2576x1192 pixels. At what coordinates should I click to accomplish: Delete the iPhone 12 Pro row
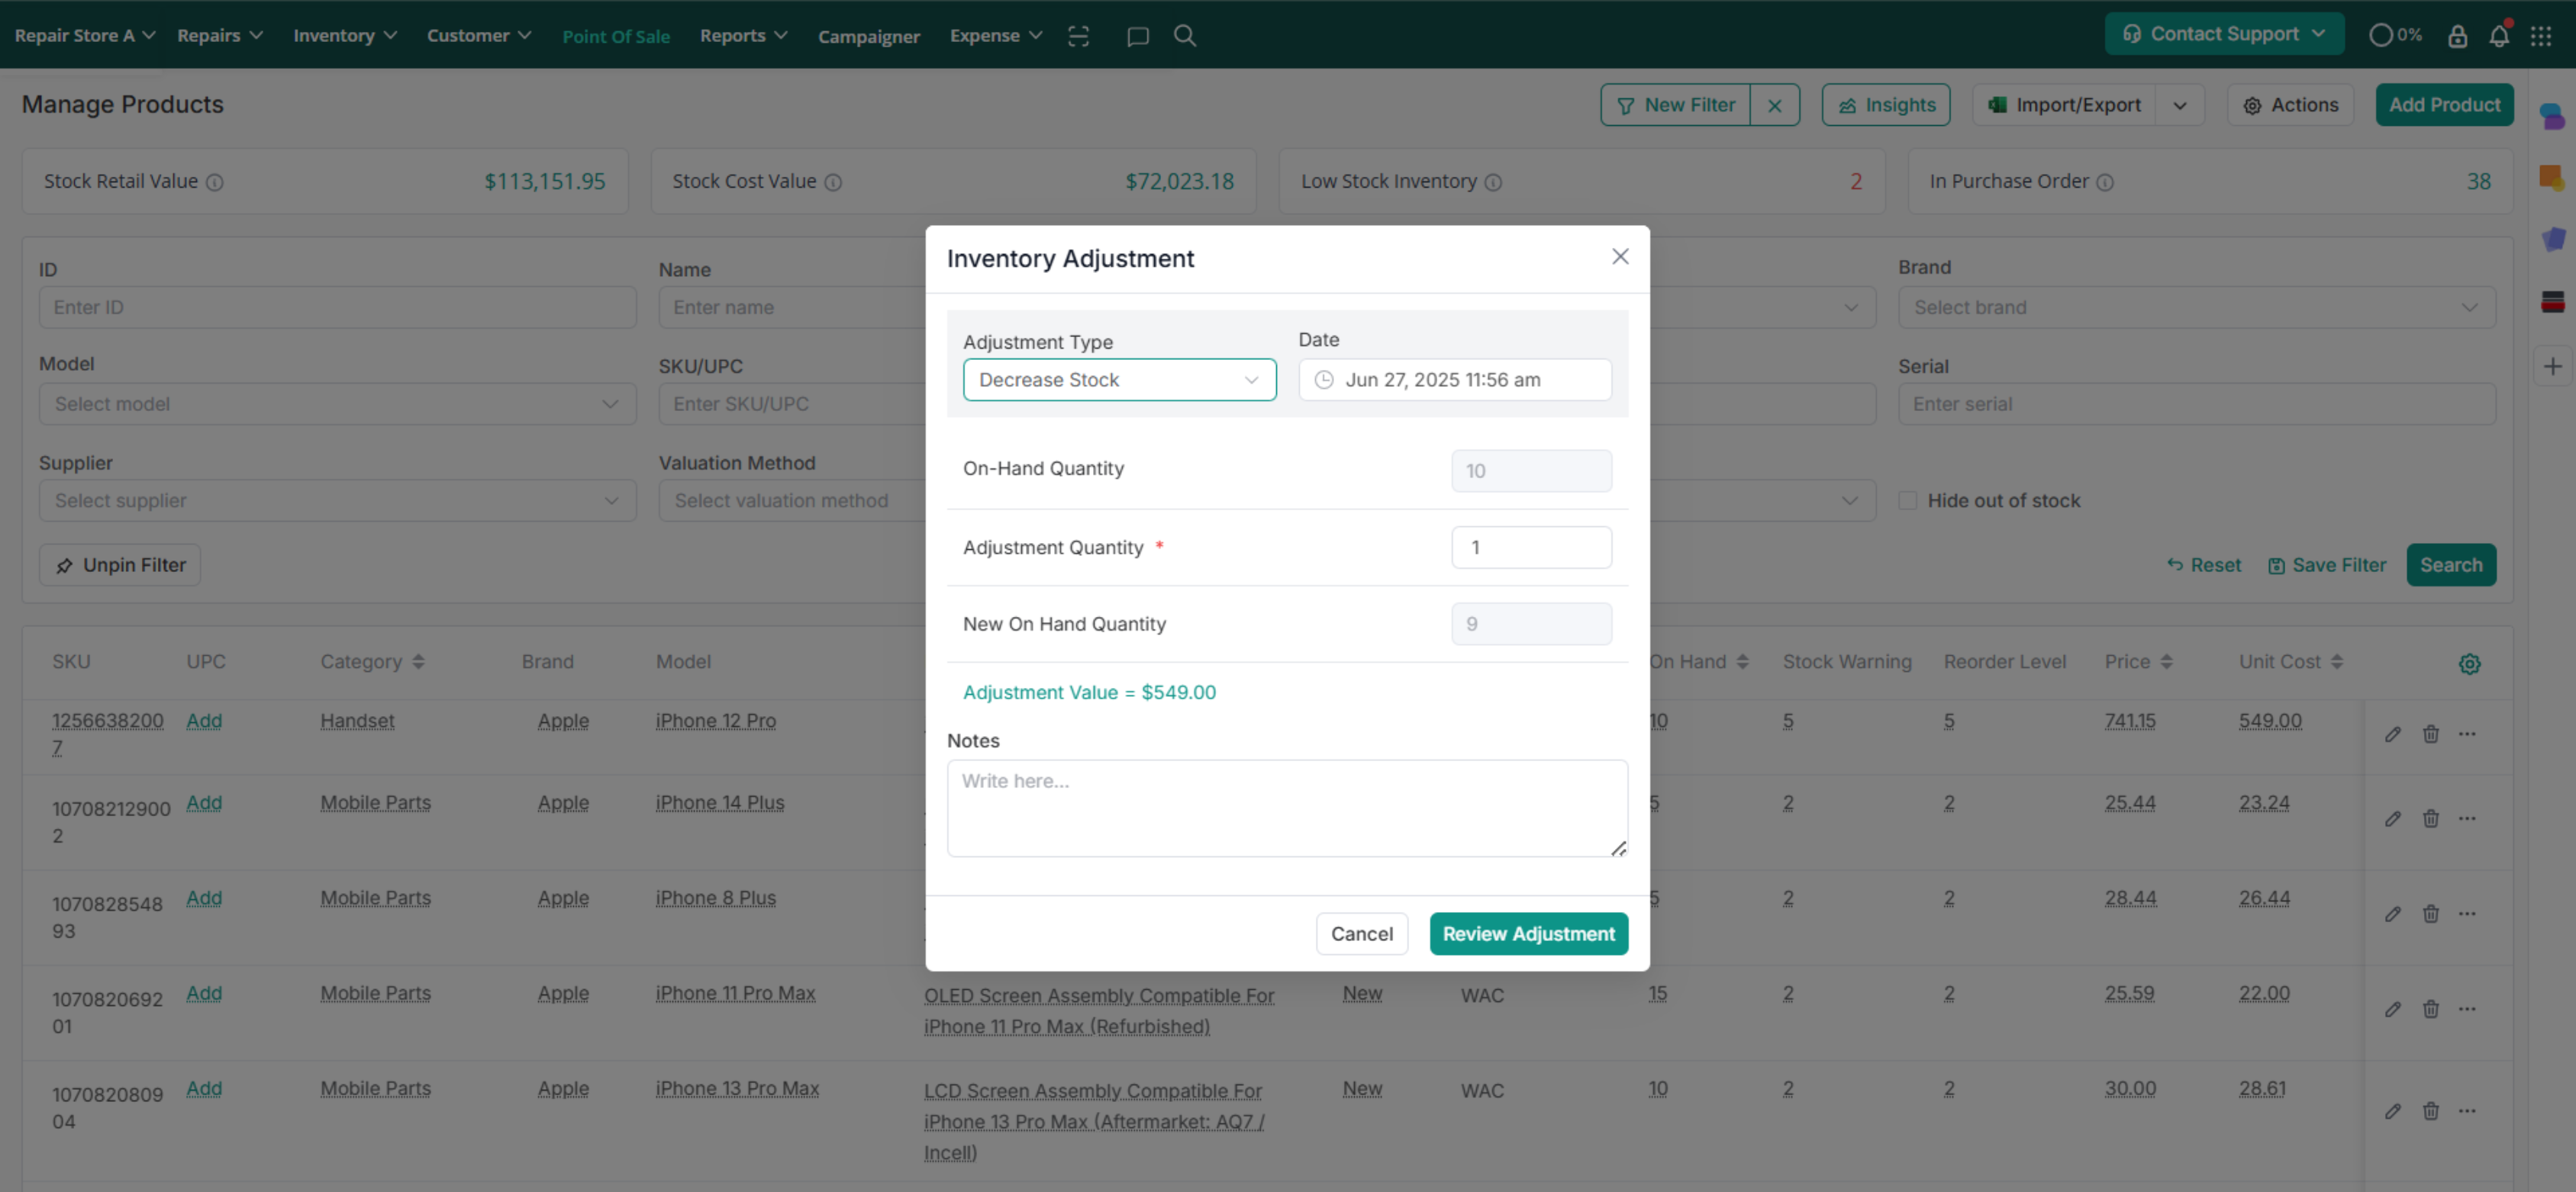pyautogui.click(x=2431, y=734)
